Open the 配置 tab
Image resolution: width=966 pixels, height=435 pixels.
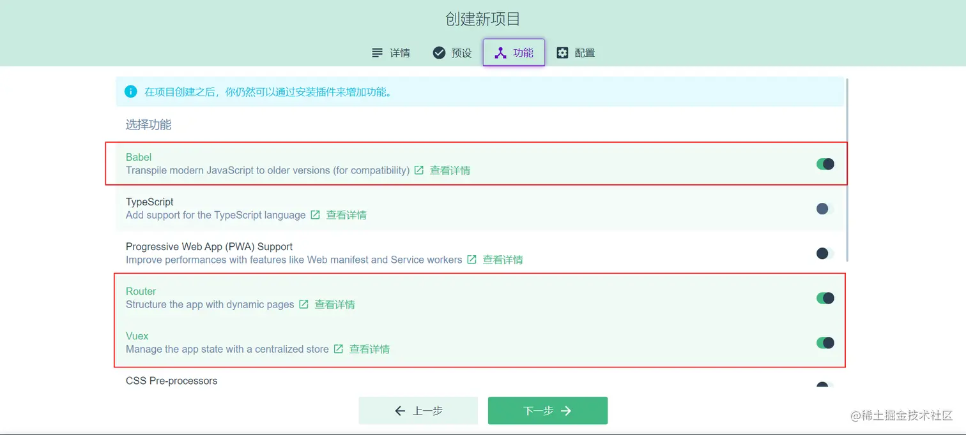(x=576, y=53)
